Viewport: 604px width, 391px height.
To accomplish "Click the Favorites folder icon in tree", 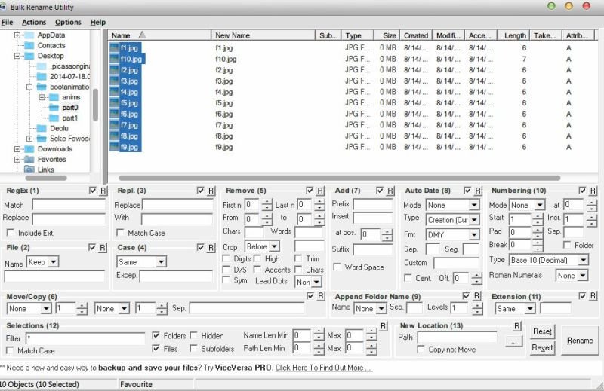I will tap(29, 159).
